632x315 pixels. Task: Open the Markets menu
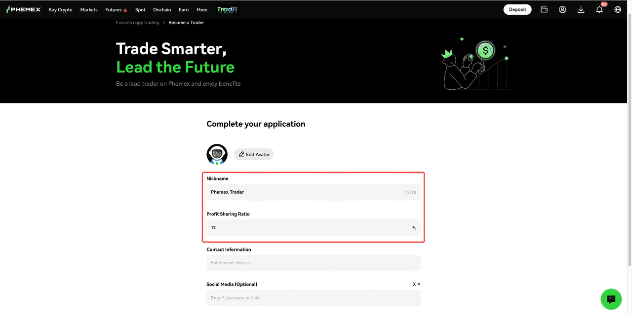[89, 10]
